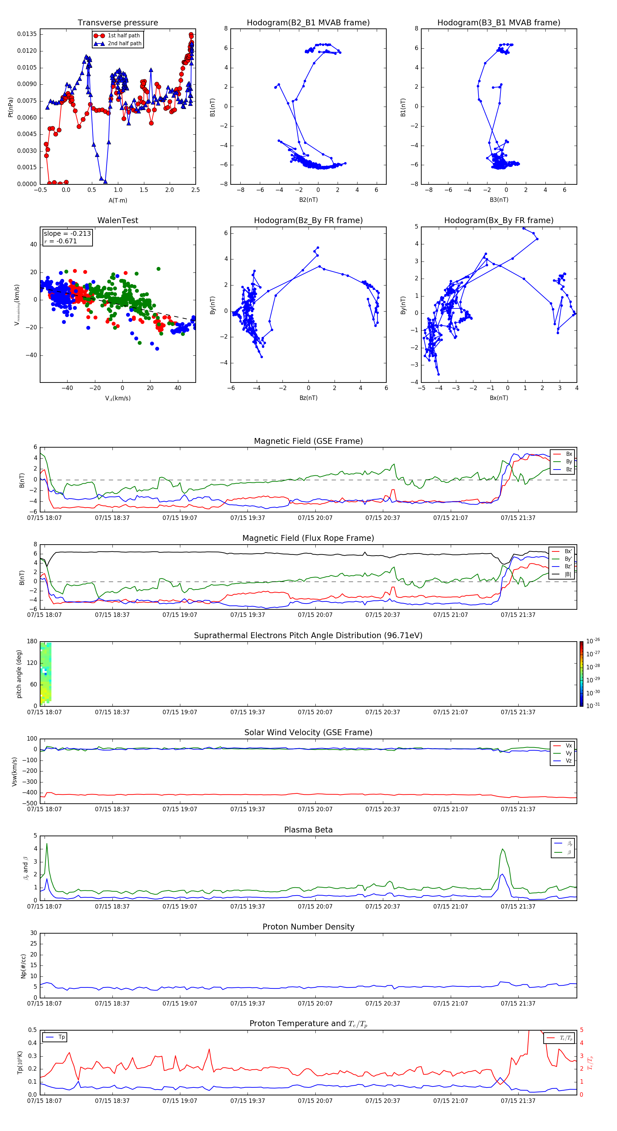Select Bx in the GSE Frame legend
617x1131 pixels.
pos(562,454)
